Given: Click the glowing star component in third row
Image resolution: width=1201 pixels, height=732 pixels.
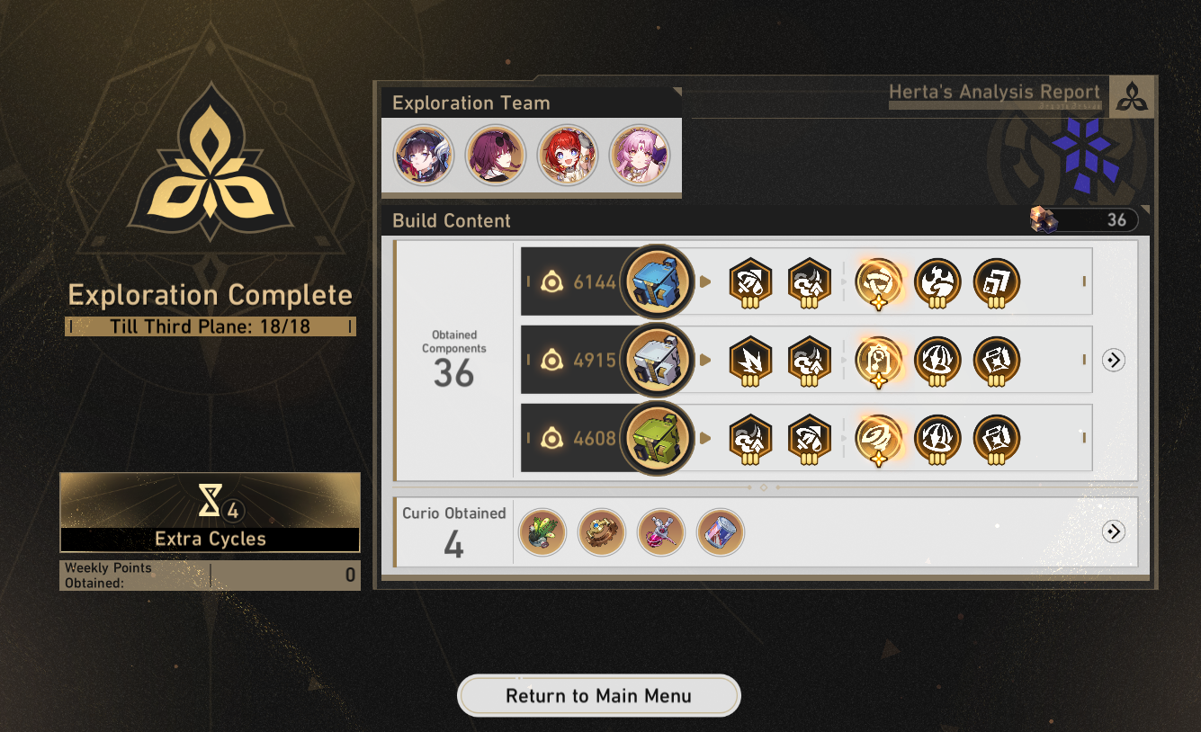Looking at the screenshot, I should click(878, 439).
